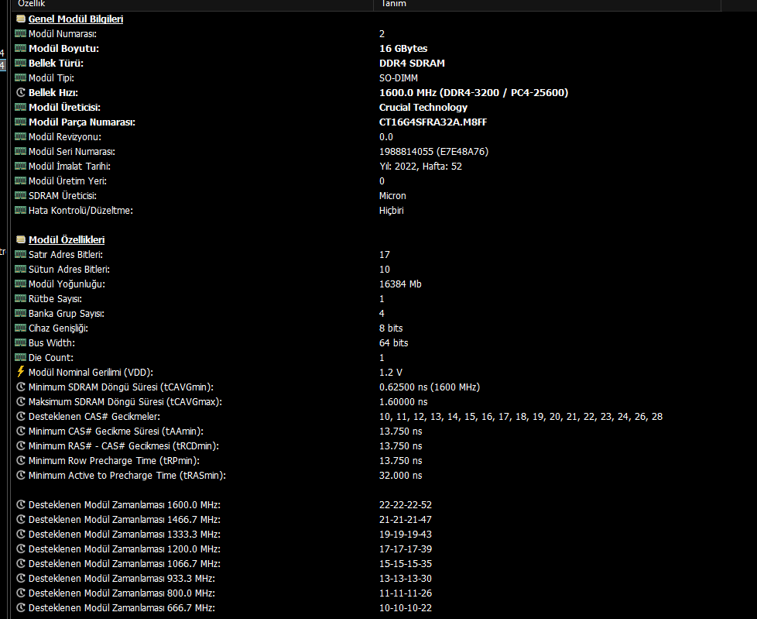The height and width of the screenshot is (619, 757).
Task: Select value 0.62500 ns (1600 MHz)
Action: (x=429, y=387)
